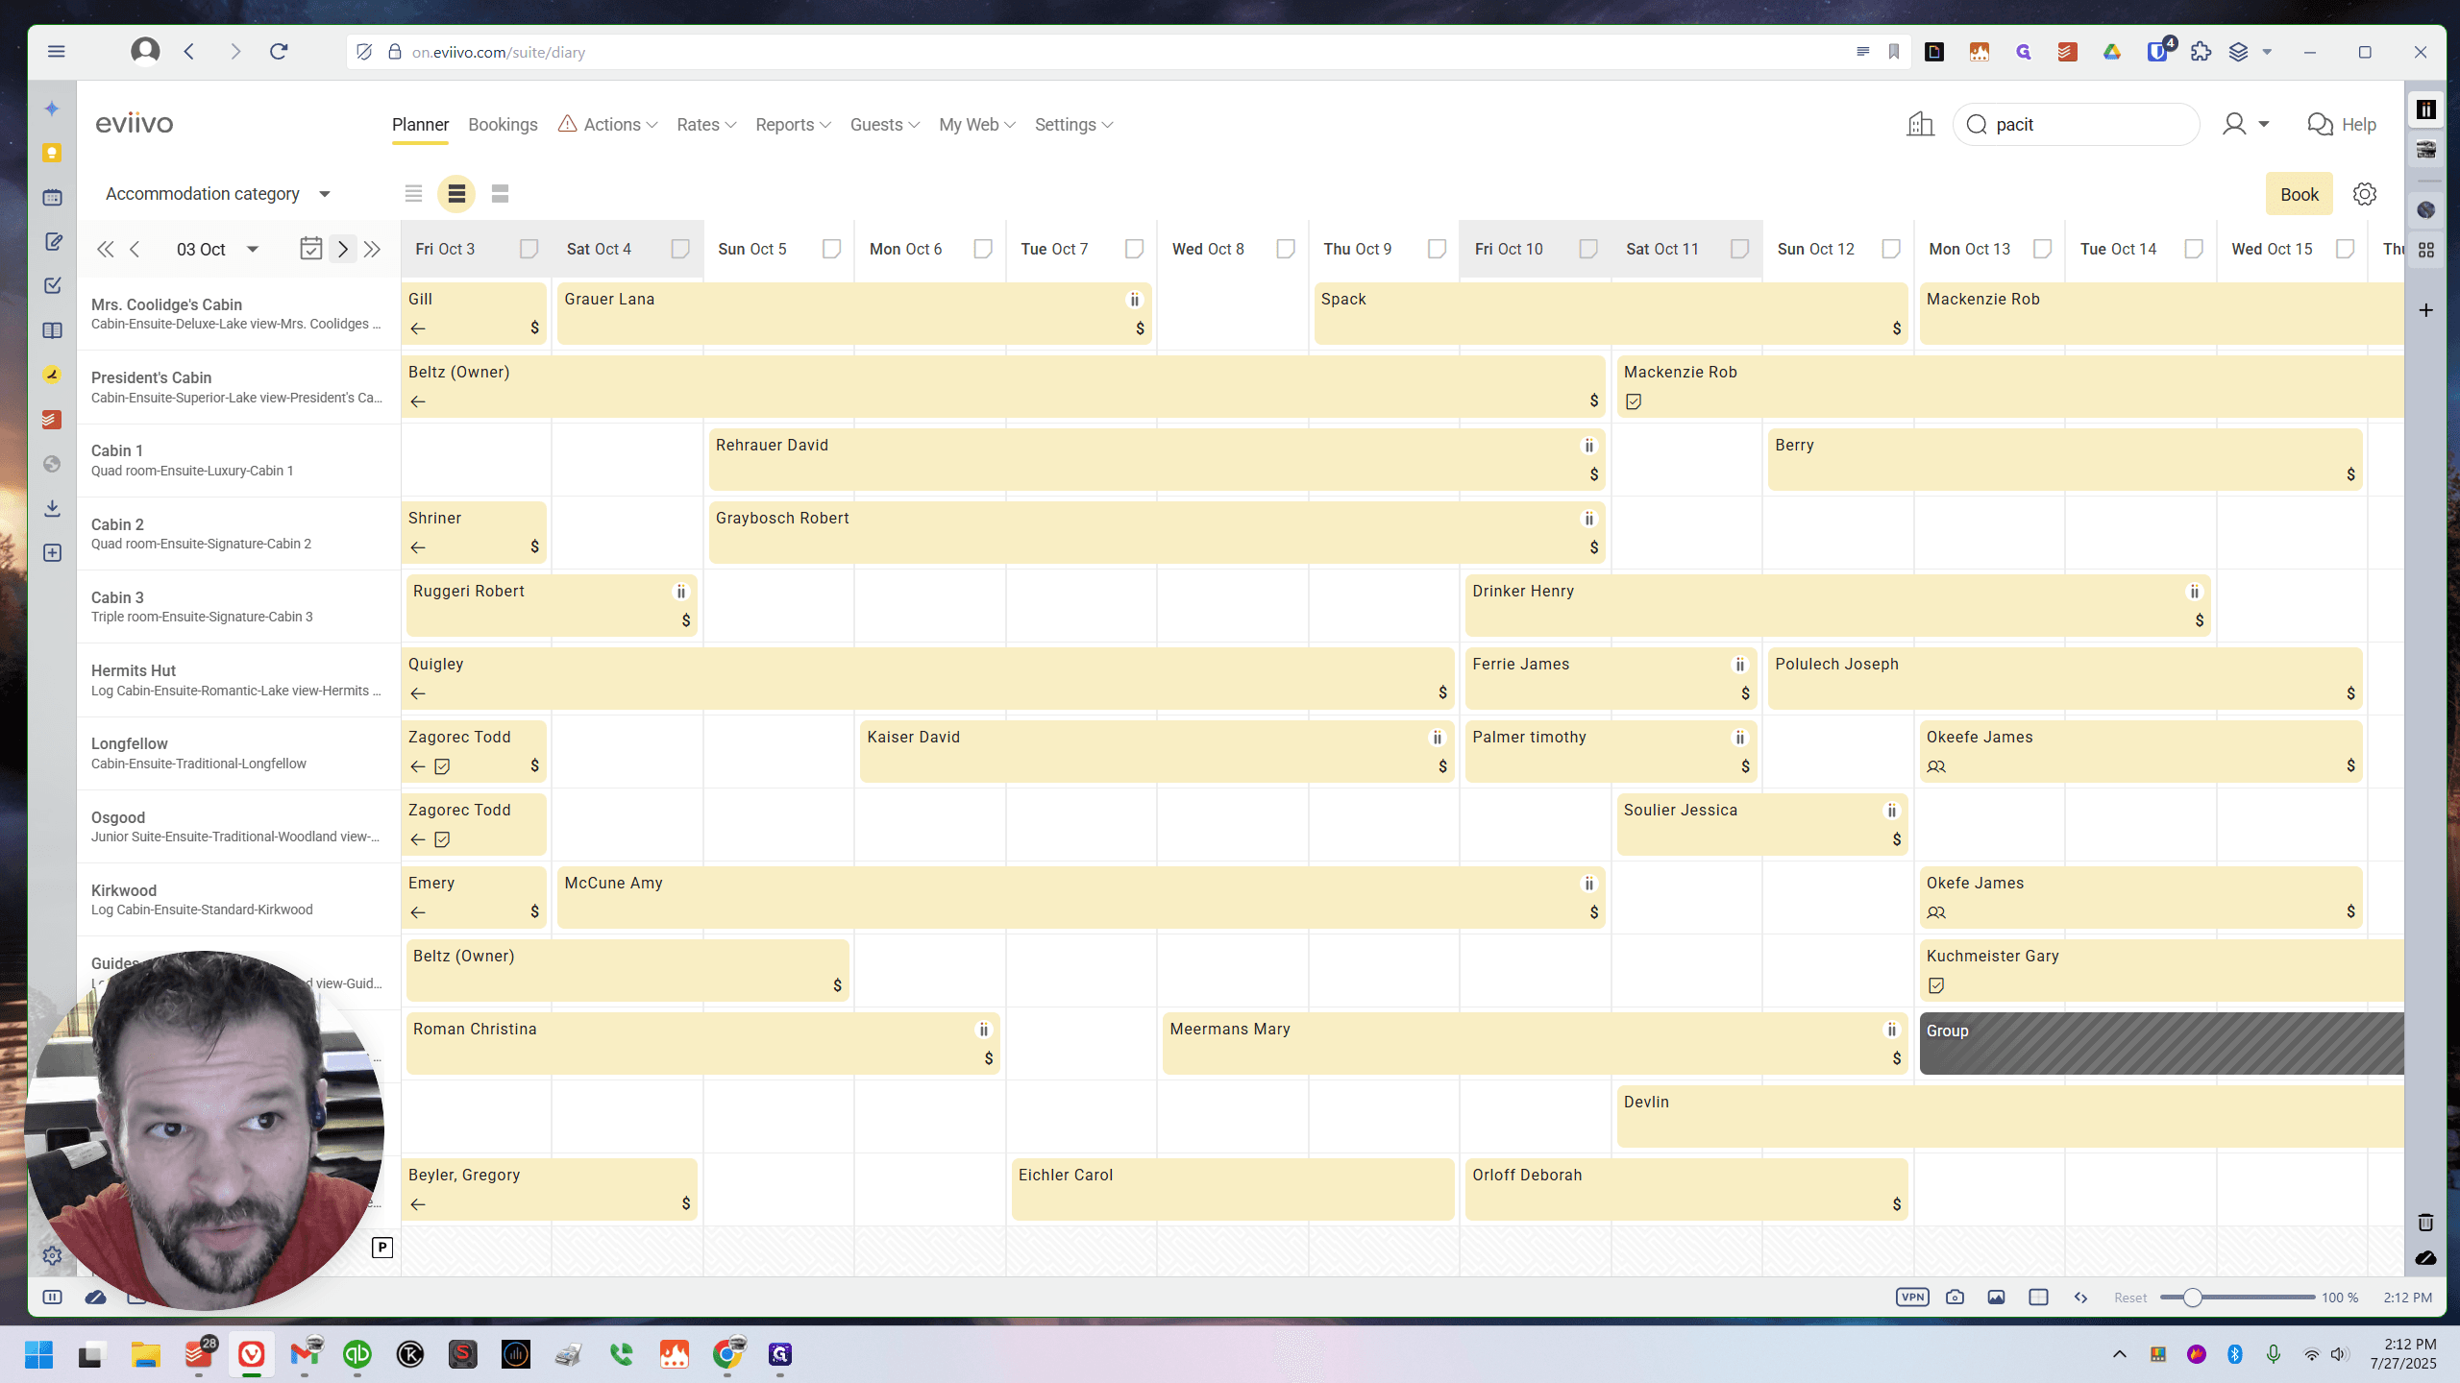Open the Help link
The image size is (2460, 1383).
(x=2341, y=125)
